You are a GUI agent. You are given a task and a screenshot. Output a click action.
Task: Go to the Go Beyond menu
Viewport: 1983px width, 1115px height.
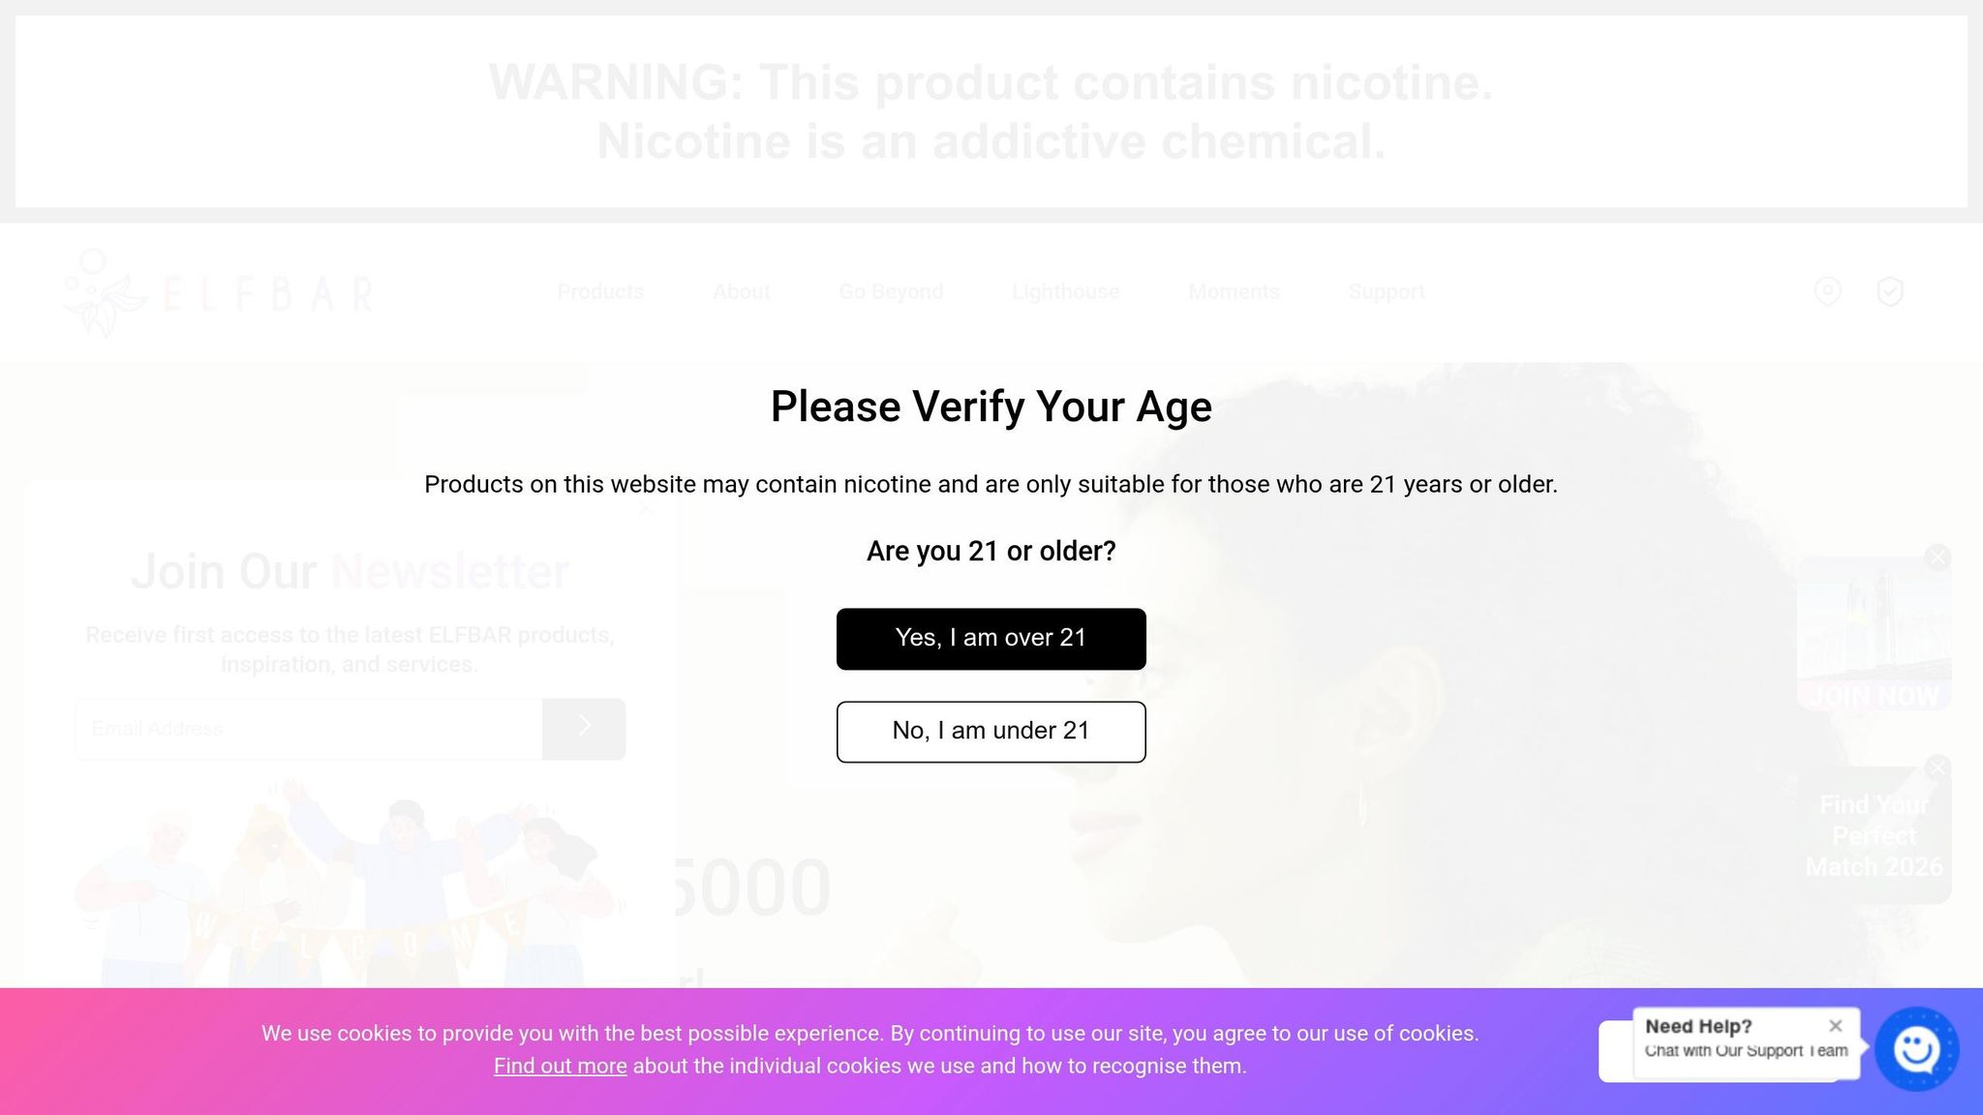pyautogui.click(x=891, y=292)
